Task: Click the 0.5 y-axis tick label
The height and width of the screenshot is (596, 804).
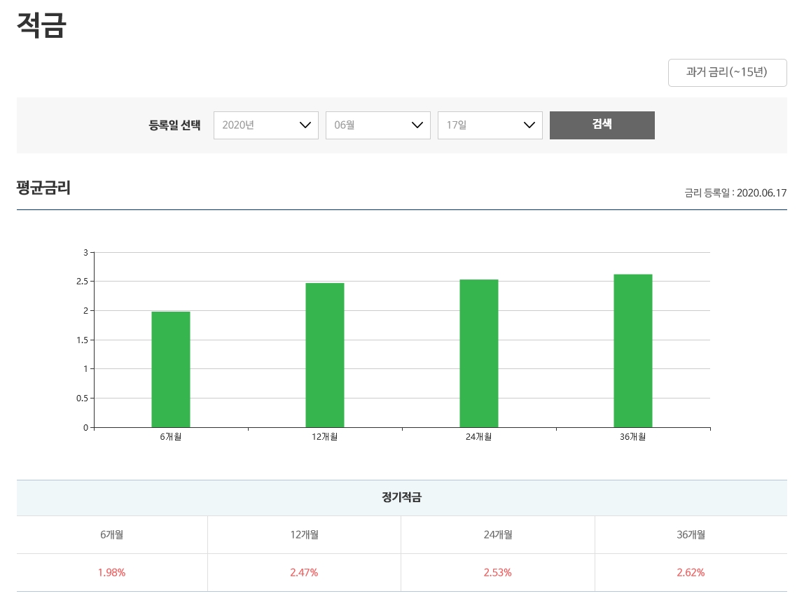Action: pos(82,399)
